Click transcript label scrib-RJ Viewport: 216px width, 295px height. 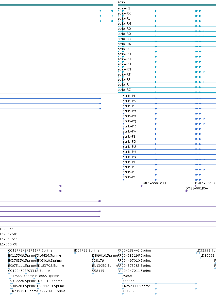pos(124,8)
